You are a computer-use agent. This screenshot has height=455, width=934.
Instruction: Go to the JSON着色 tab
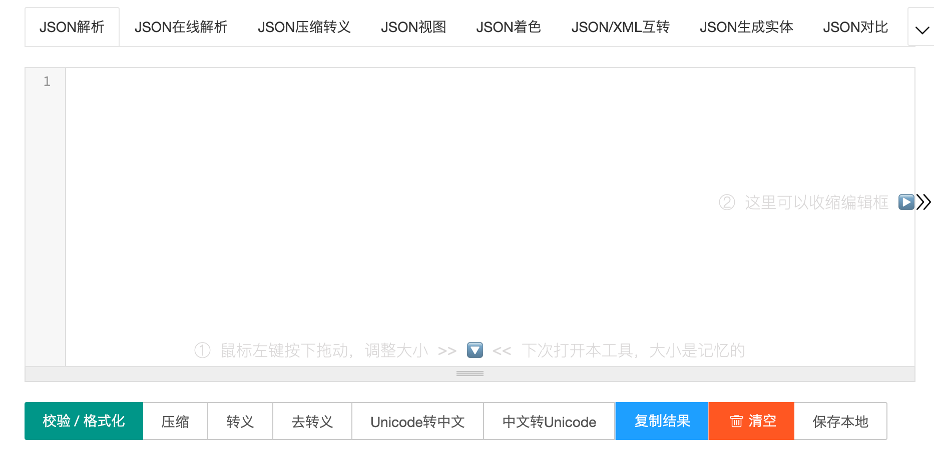(x=509, y=27)
